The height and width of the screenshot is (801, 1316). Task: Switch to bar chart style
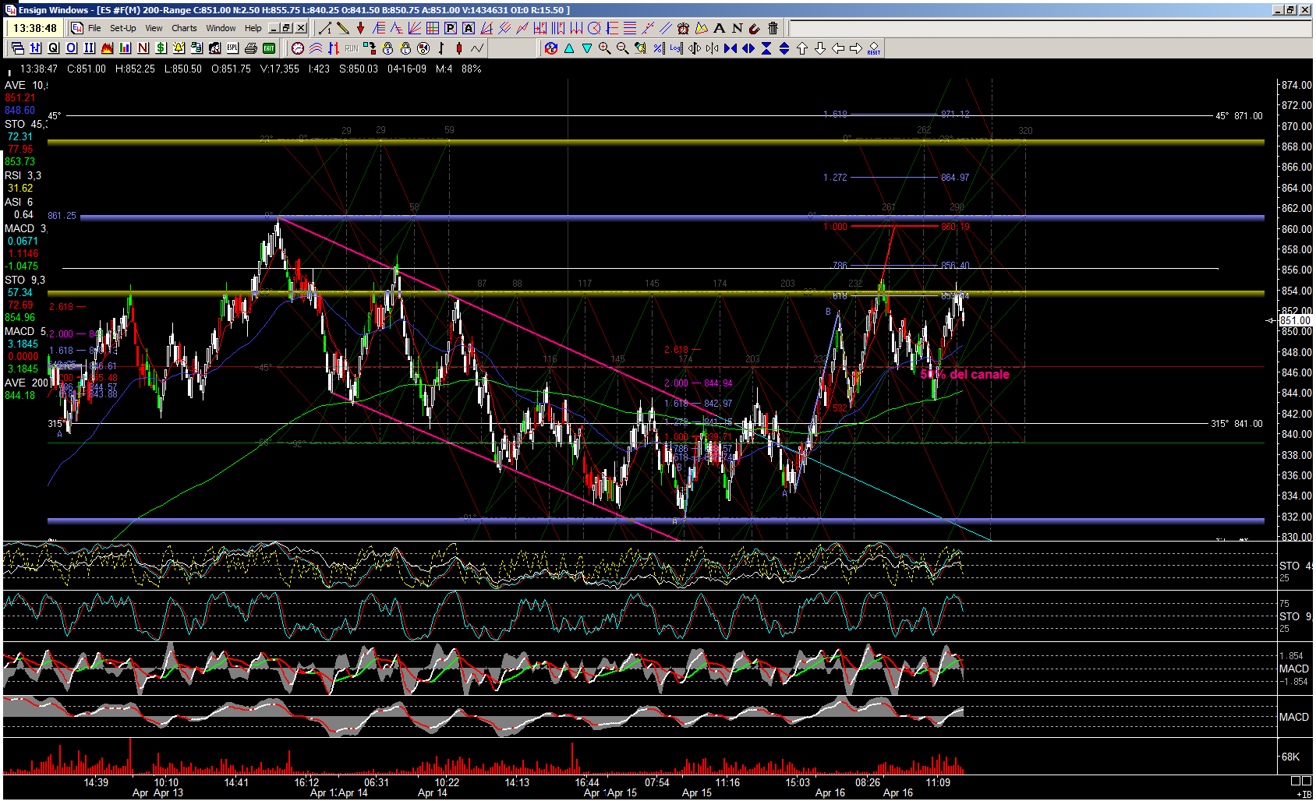click(441, 48)
